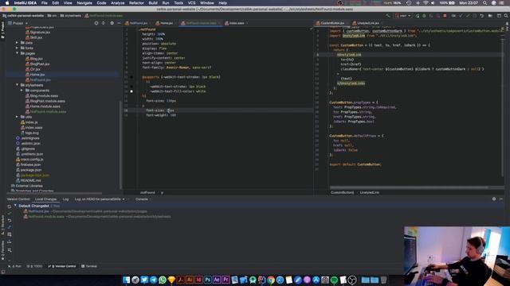Open Spotify from the Dock
This screenshot has width=510, height=286.
[334, 280]
